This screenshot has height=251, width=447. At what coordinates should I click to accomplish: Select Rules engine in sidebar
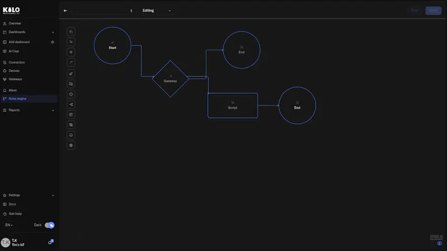pos(29,99)
